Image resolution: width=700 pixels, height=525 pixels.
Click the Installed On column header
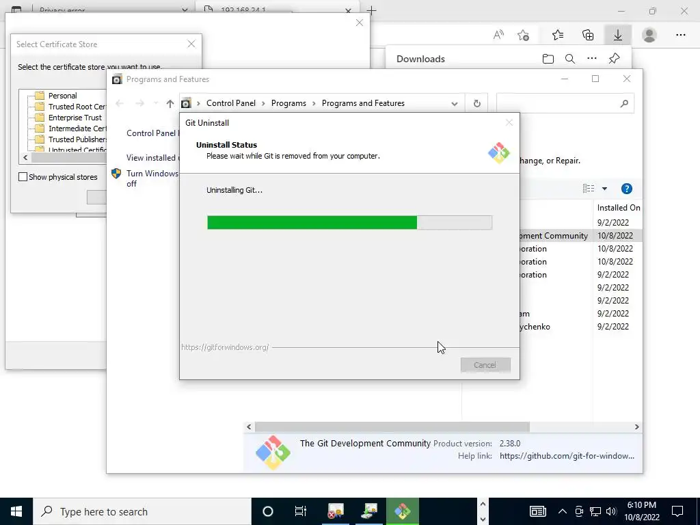coord(618,208)
